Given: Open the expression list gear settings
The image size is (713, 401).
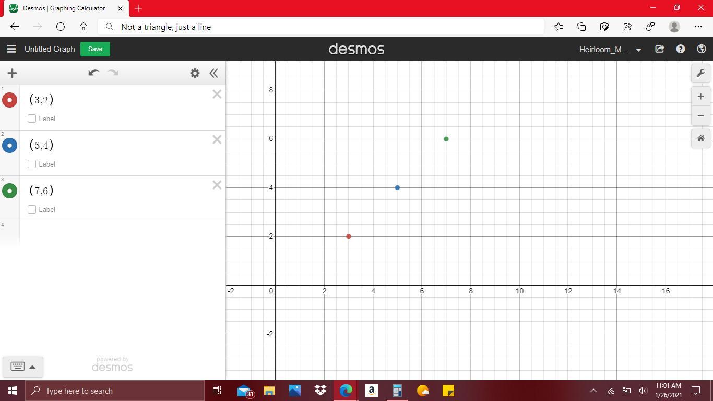Looking at the screenshot, I should tap(195, 73).
